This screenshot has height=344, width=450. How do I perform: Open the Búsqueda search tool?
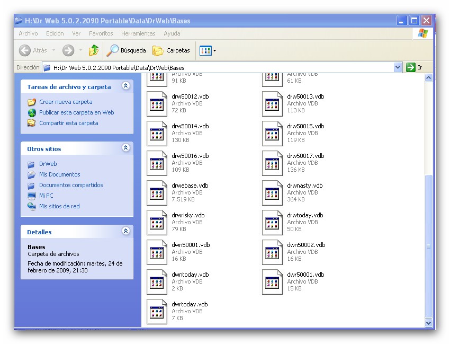pos(126,50)
